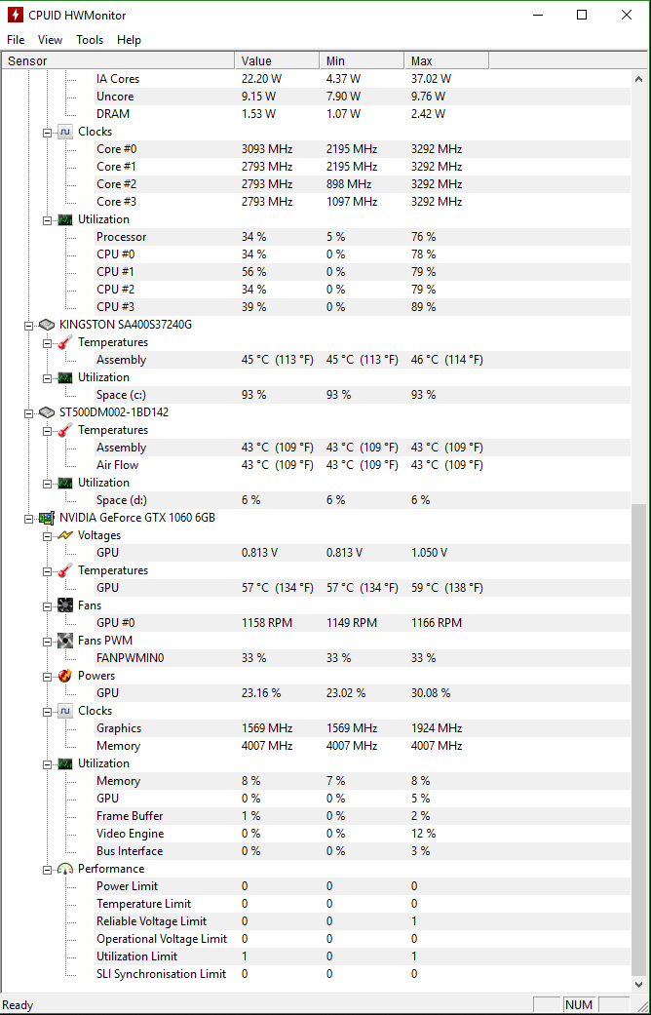Click the GPU Voltages lightning icon

(x=65, y=535)
